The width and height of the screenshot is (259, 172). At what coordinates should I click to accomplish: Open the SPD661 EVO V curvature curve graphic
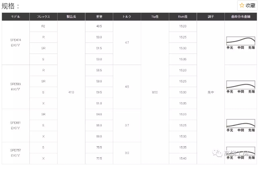coord(240,125)
